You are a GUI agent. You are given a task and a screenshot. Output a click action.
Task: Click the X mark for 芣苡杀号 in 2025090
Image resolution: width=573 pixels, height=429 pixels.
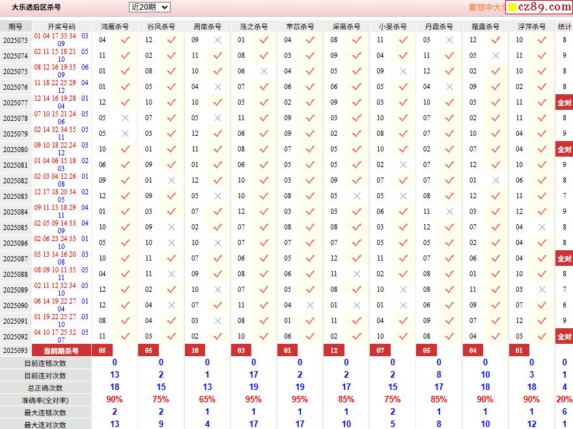[310, 305]
